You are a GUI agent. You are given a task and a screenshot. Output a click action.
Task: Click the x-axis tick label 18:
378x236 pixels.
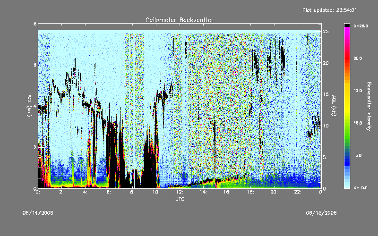(250, 192)
